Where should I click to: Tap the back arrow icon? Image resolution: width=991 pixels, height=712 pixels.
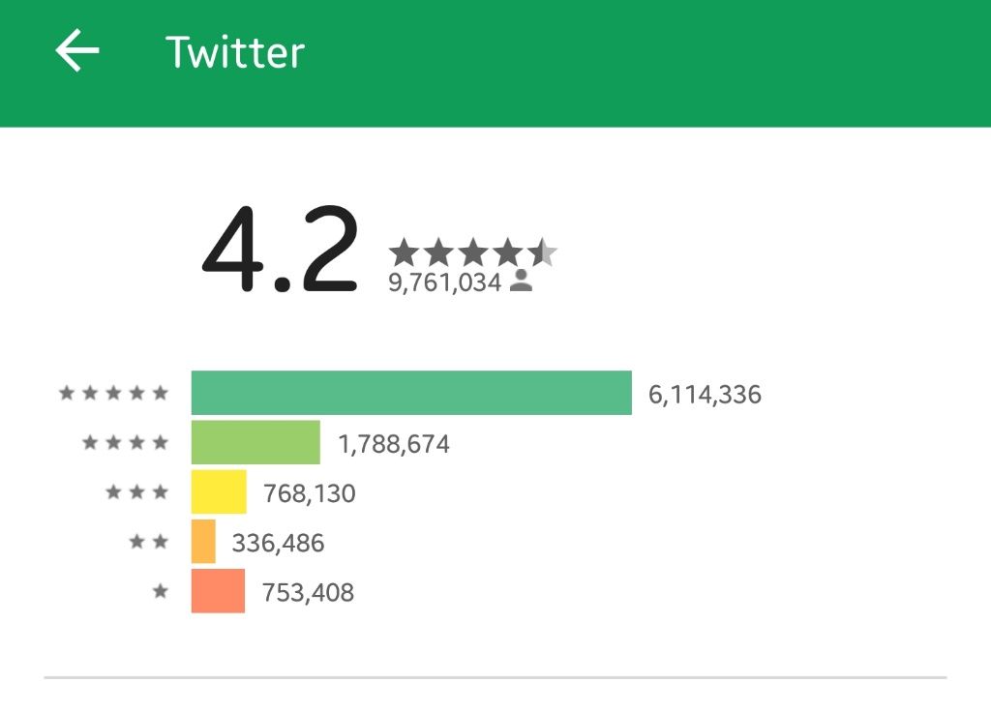pyautogui.click(x=77, y=50)
